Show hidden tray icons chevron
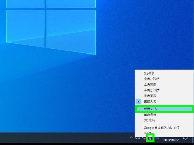This screenshot has height=145, width=194. (132, 138)
